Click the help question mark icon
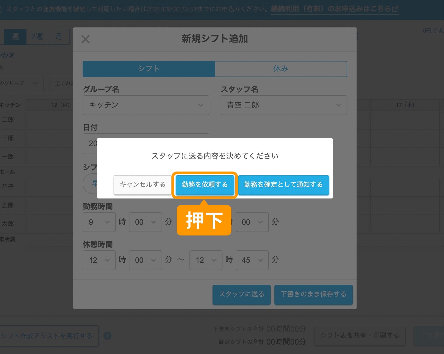 [107, 336]
